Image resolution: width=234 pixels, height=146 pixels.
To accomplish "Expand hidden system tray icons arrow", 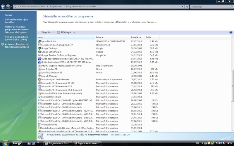I will click(202, 143).
